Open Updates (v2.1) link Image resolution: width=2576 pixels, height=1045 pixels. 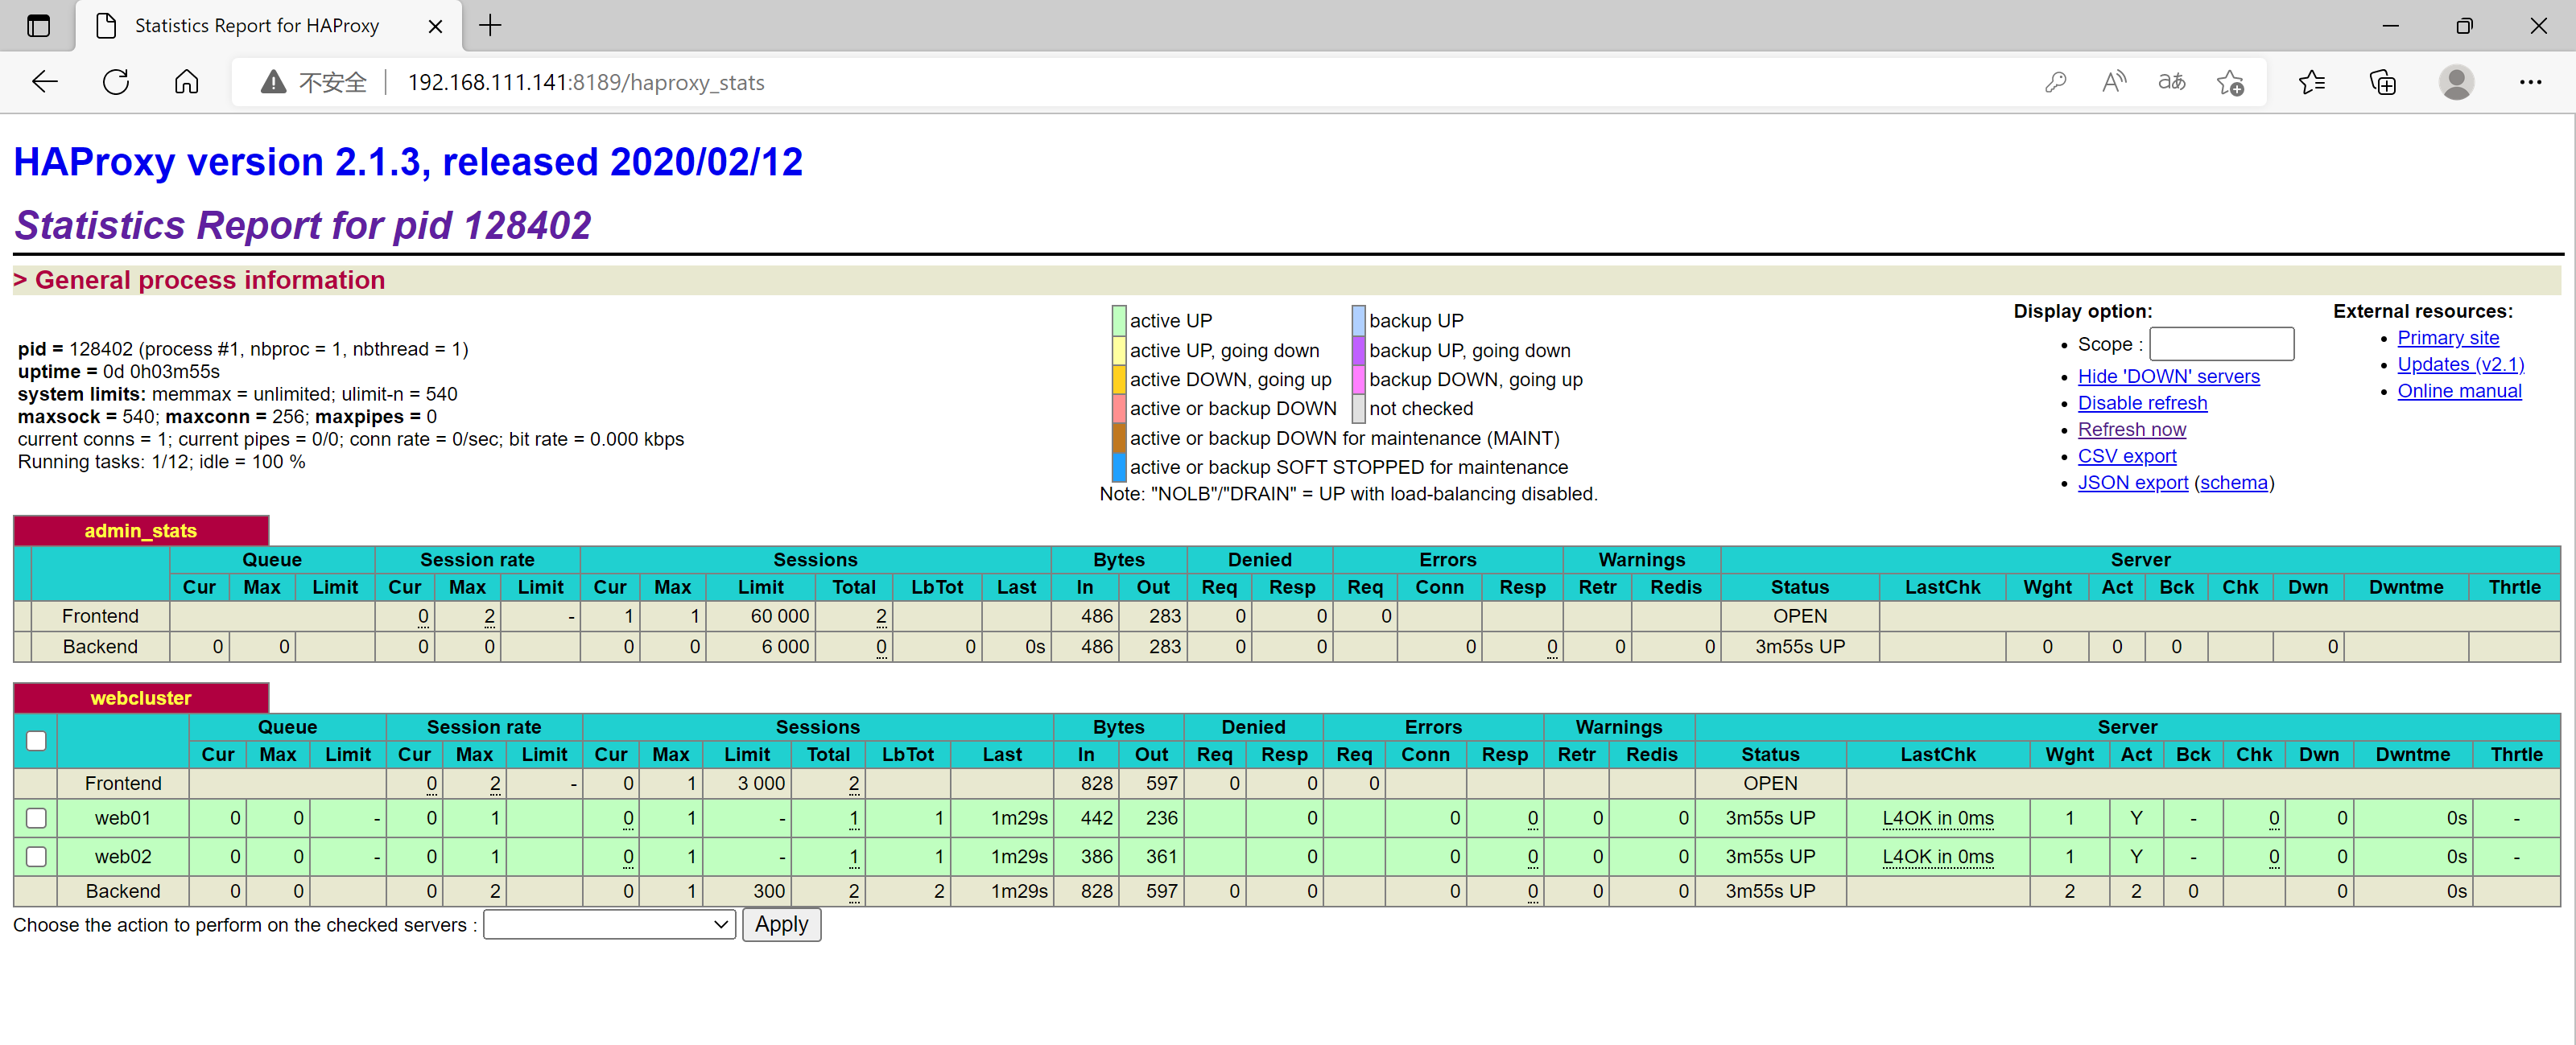tap(2460, 364)
